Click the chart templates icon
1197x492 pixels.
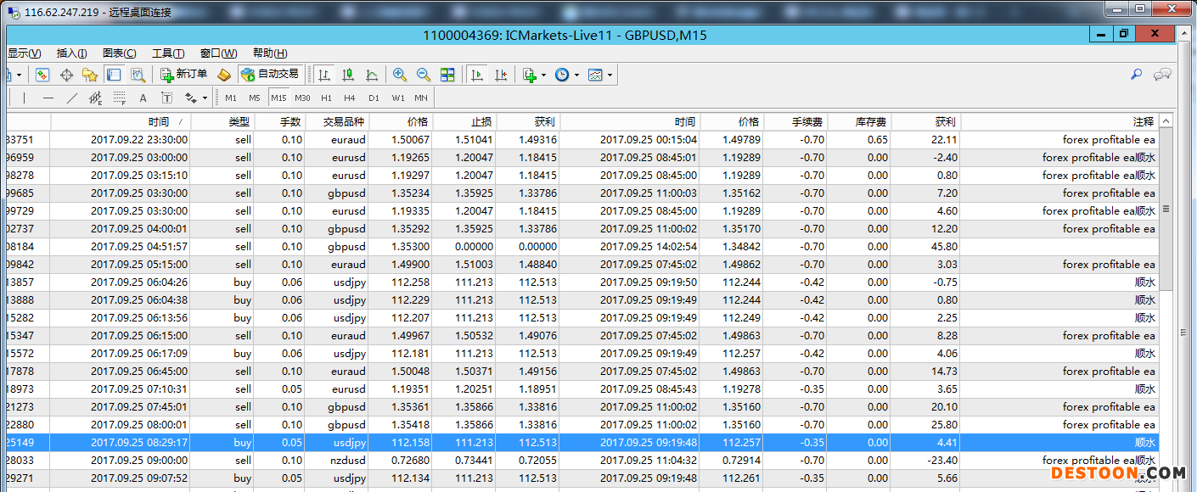[595, 75]
